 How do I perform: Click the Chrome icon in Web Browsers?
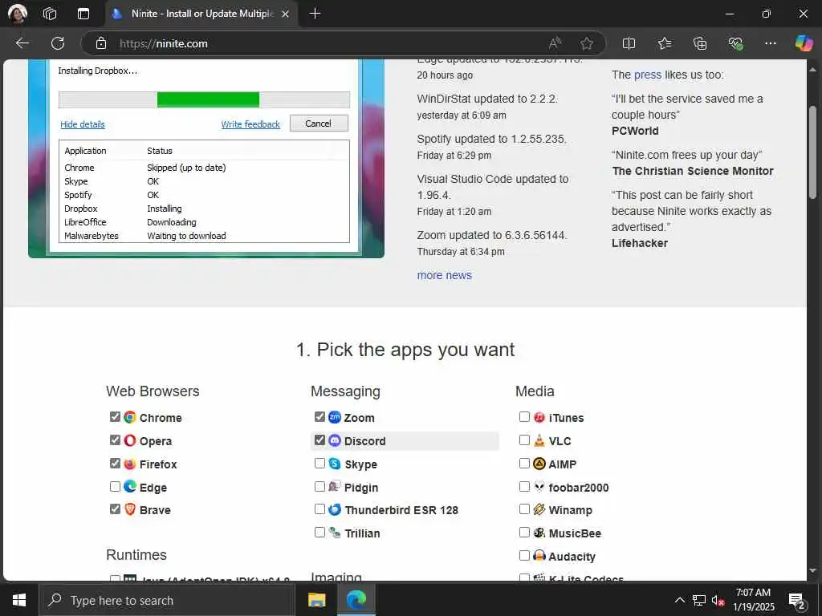tap(129, 417)
